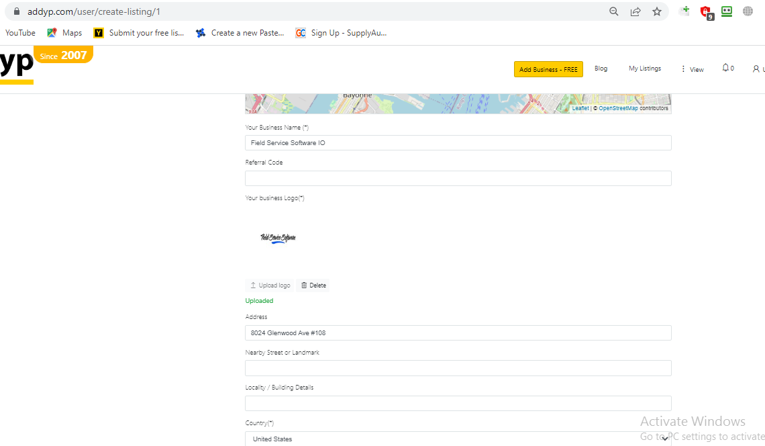Screen dimensions: 765x446
Task: Open the View menu with dots
Action: click(693, 69)
